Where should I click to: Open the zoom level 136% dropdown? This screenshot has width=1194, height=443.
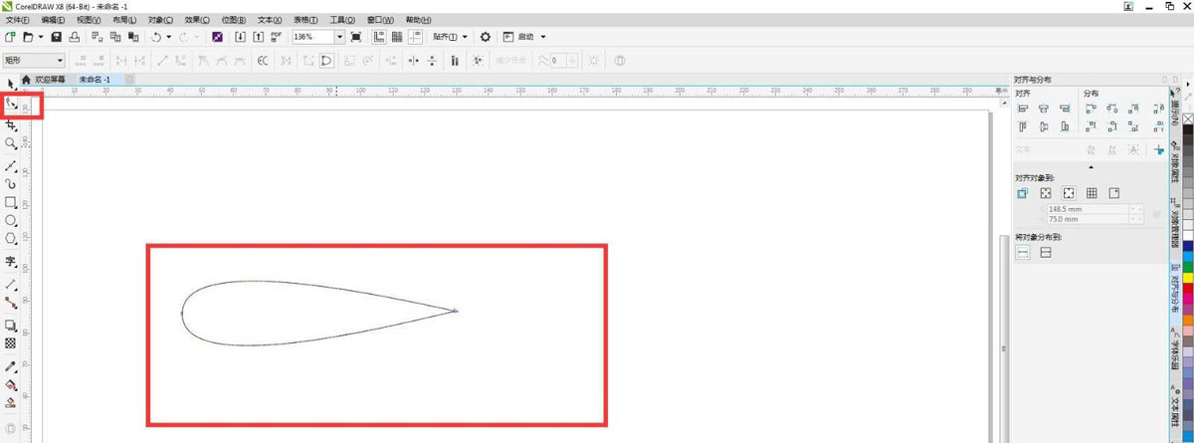pos(339,37)
